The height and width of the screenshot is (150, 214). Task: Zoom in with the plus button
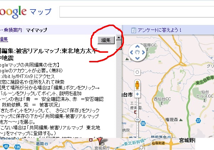[x=137, y=94]
